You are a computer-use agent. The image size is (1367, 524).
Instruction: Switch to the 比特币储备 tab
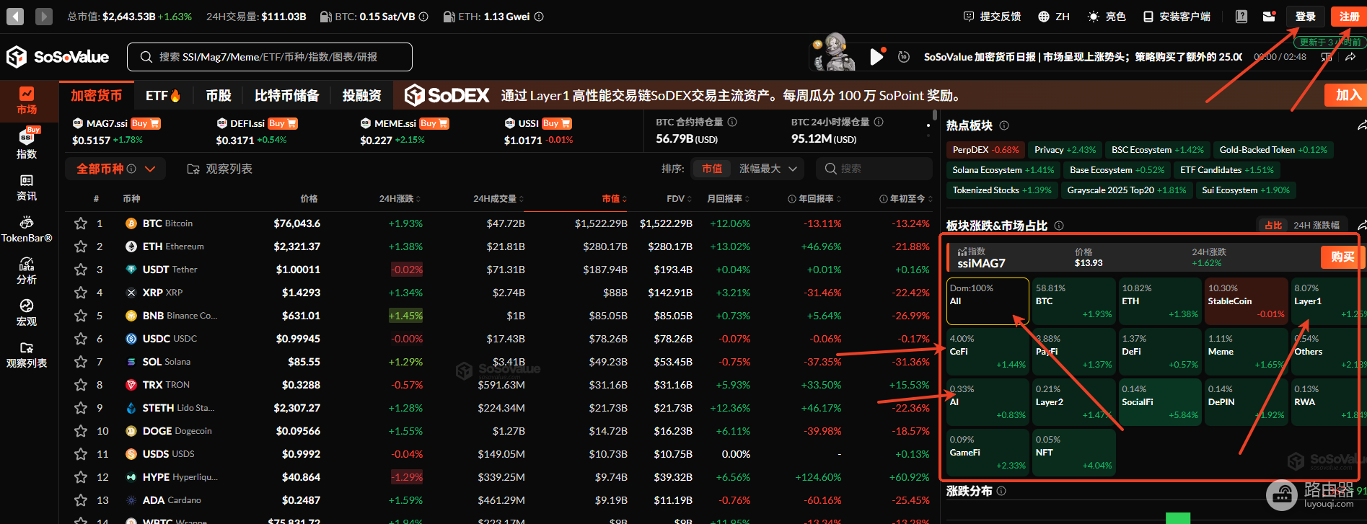[286, 95]
